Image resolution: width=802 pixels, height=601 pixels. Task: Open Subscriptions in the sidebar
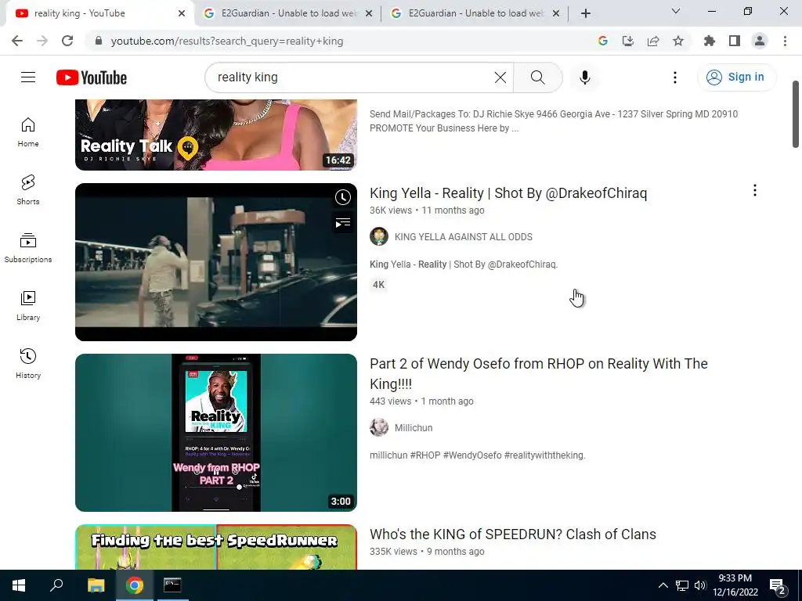point(28,248)
